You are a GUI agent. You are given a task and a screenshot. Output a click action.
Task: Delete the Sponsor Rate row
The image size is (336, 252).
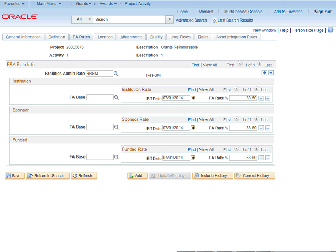pyautogui.click(x=268, y=128)
